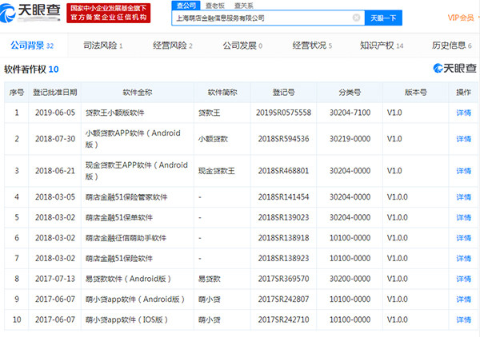
Task: Select the date cell 2018-03-05
Action: tap(55, 197)
